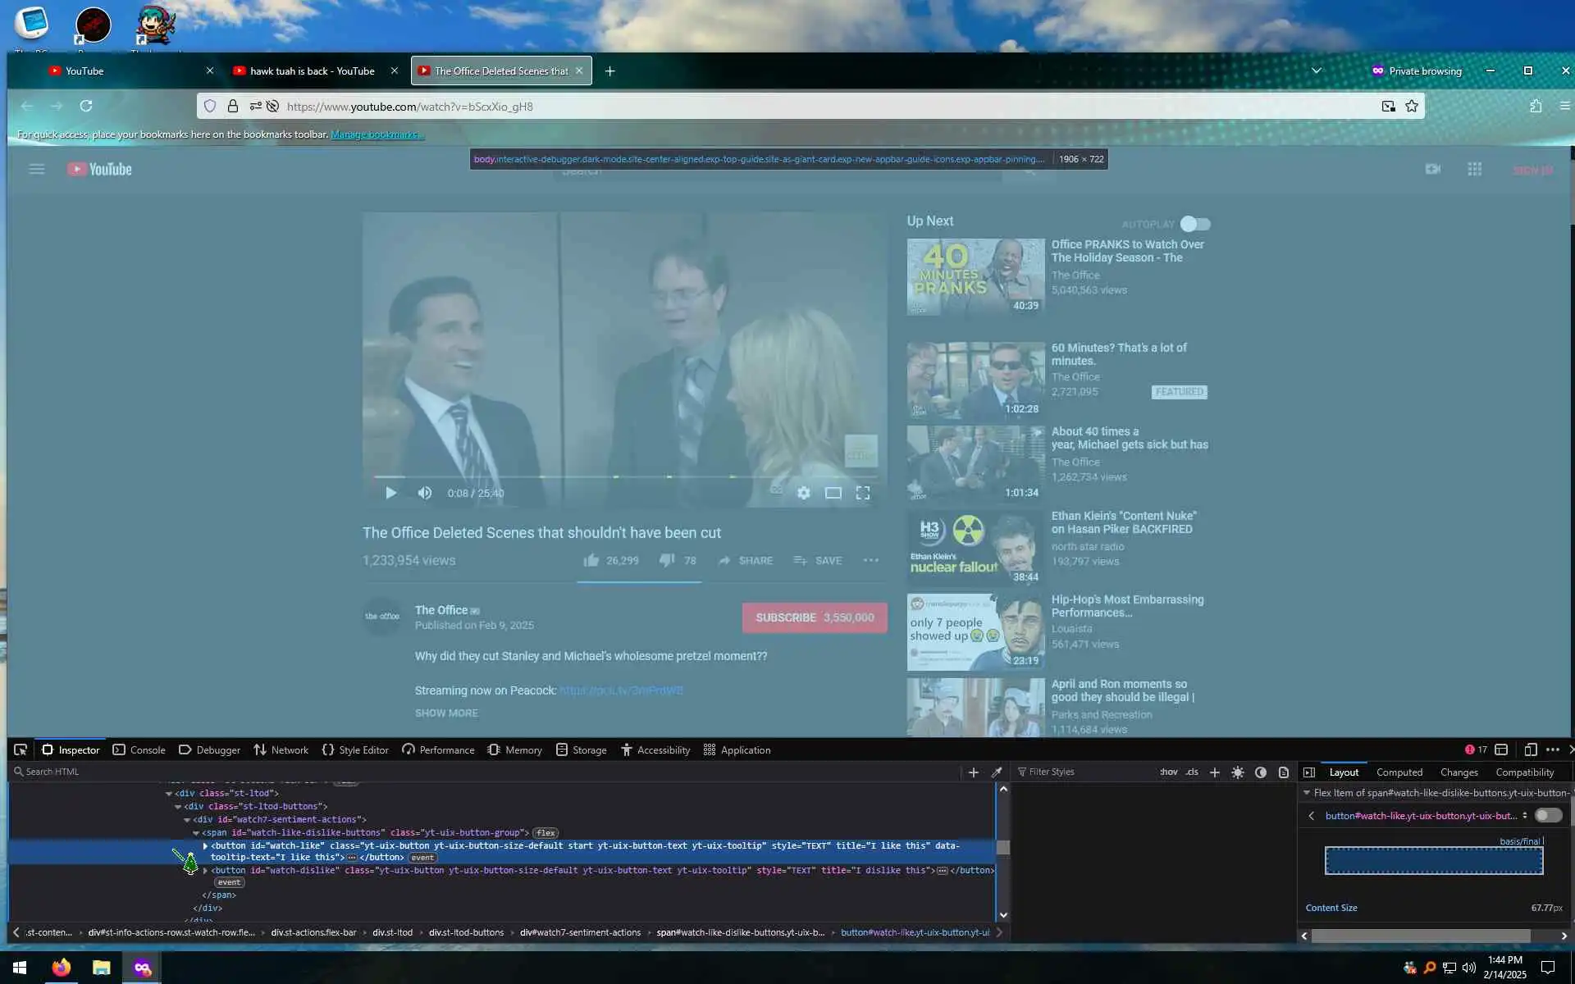Toggle light color scheme simulation
This screenshot has height=984, width=1575.
click(x=1237, y=772)
